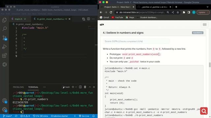The width and height of the screenshot is (211, 118).
Task: Reload the Chrome page
Action: click(x=111, y=12)
